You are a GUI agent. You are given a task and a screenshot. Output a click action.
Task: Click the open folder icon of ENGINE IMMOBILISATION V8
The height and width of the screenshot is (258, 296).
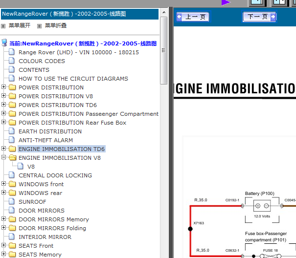pyautogui.click(x=12, y=157)
